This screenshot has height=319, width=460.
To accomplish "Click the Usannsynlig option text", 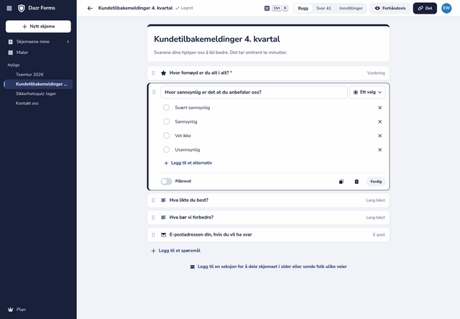I will 188,150.
